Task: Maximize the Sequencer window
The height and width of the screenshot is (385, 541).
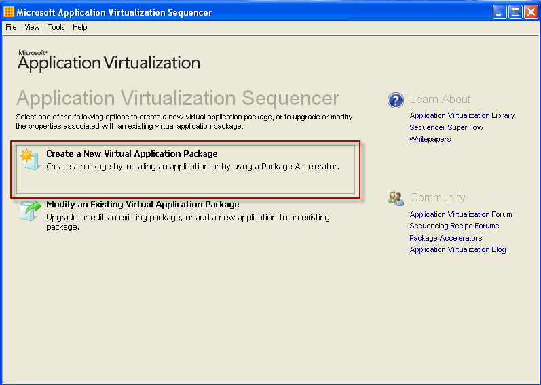Action: coord(515,12)
